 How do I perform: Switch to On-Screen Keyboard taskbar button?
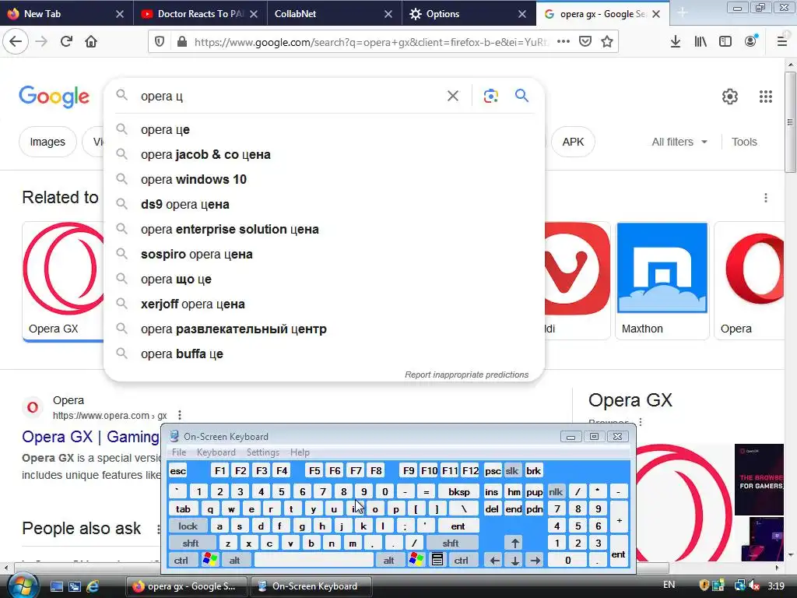(311, 586)
